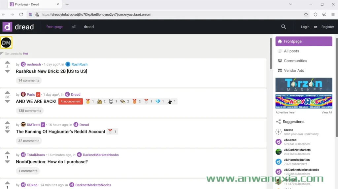Click the search magnifier icon in header

[284, 27]
